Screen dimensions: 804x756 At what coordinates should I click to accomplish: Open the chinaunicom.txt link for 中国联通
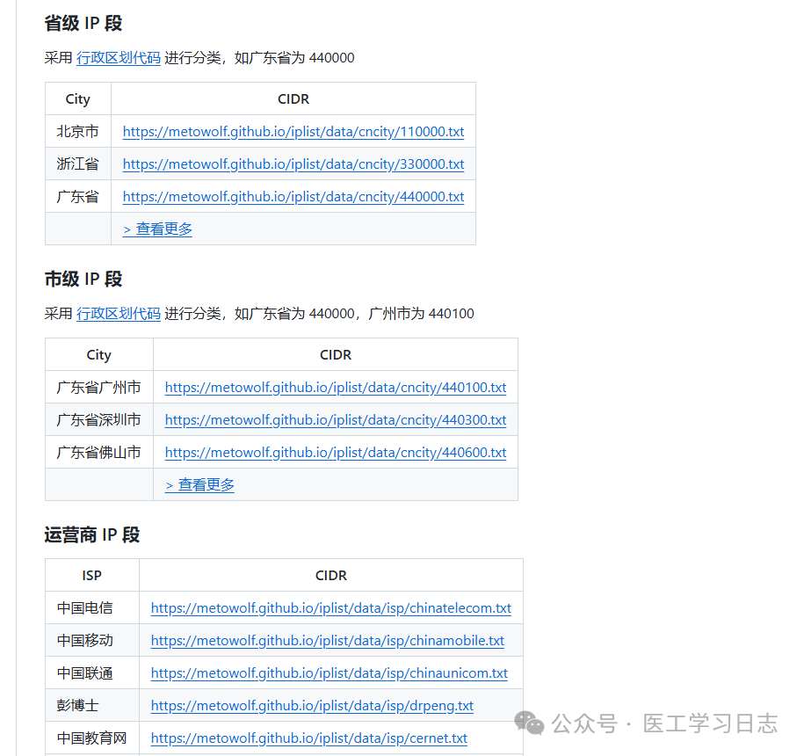point(330,673)
